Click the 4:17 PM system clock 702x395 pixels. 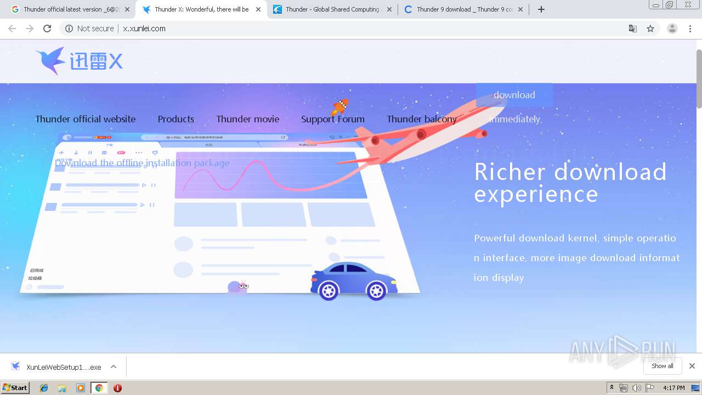(673, 388)
